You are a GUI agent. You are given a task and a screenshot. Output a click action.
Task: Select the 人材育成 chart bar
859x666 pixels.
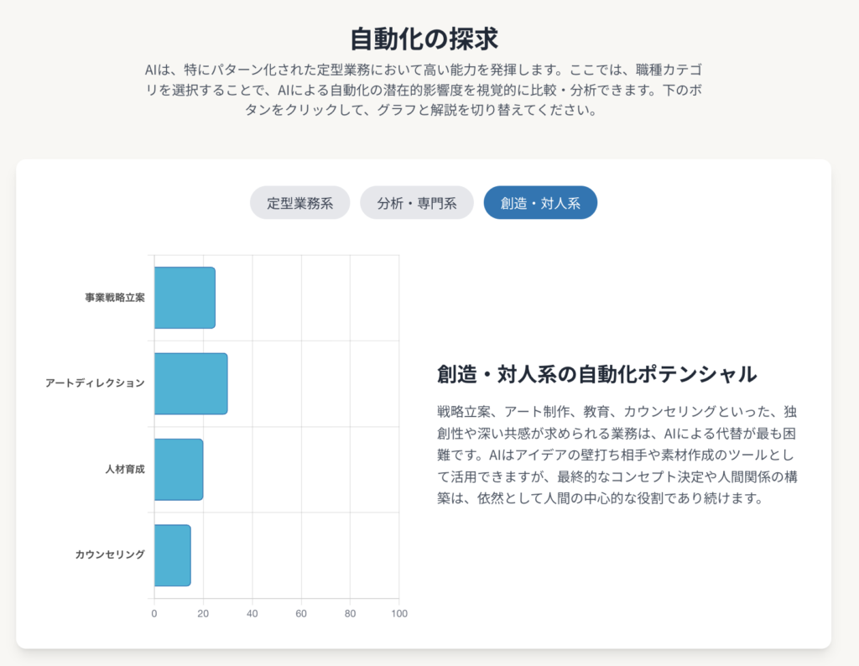(x=179, y=469)
